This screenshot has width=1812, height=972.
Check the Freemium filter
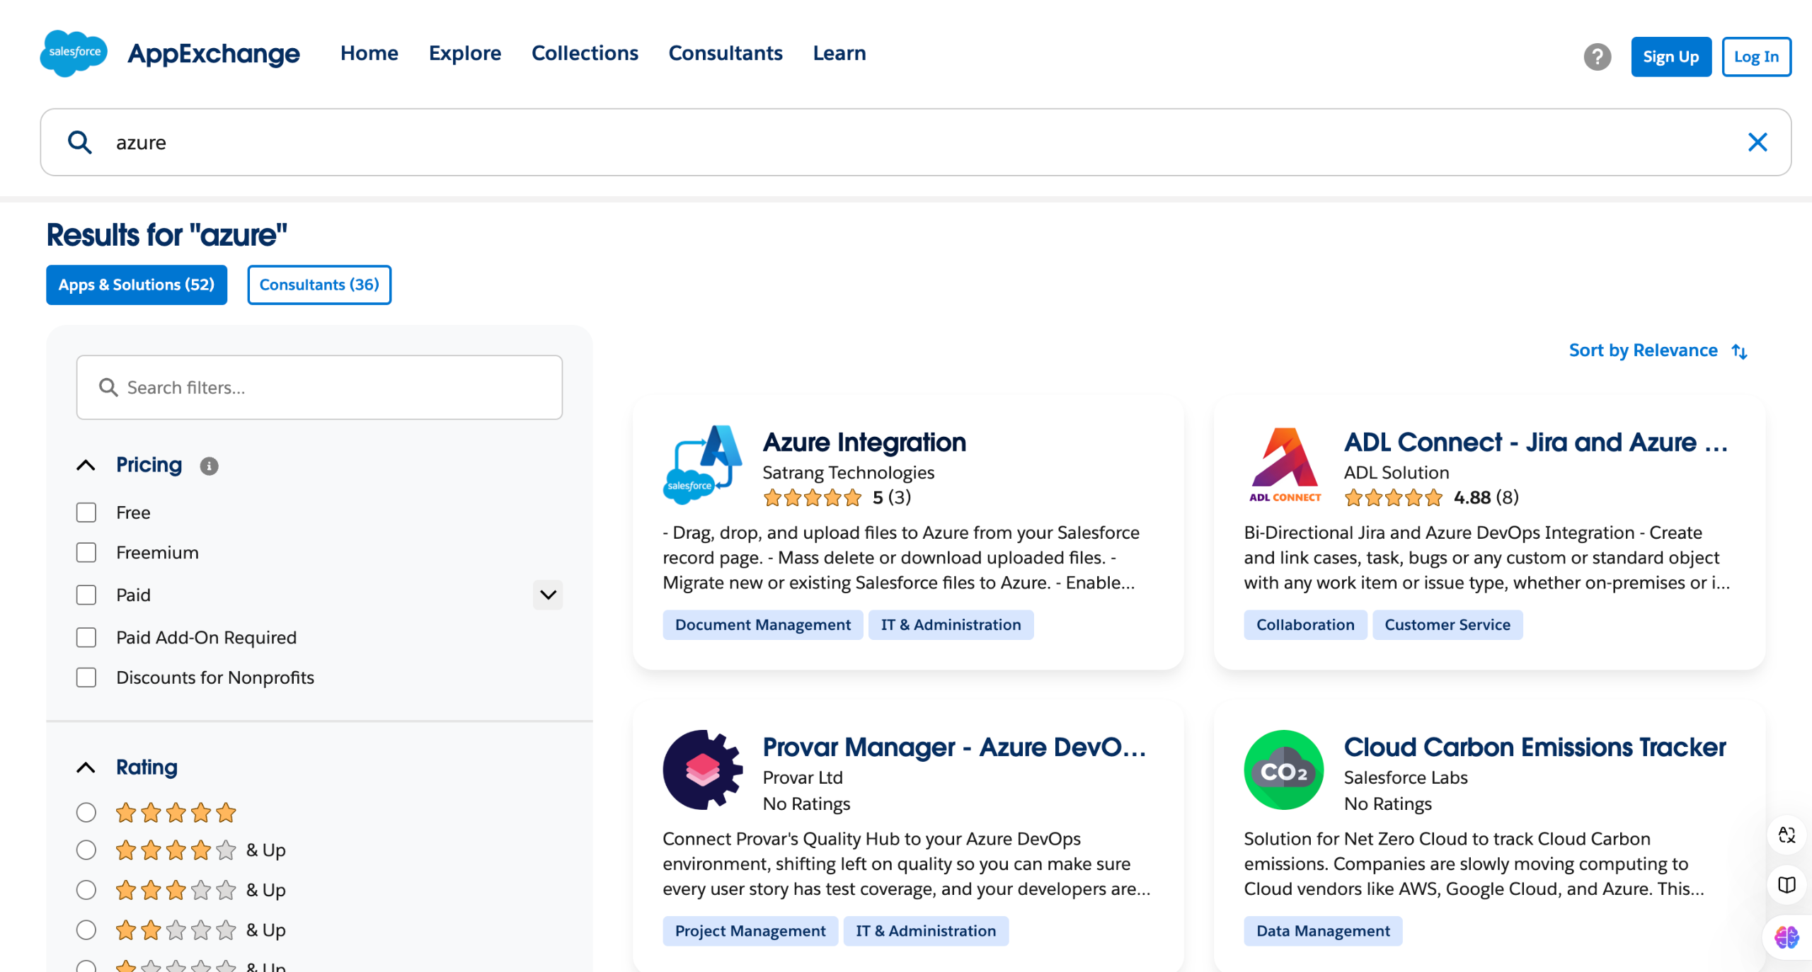[x=86, y=552]
